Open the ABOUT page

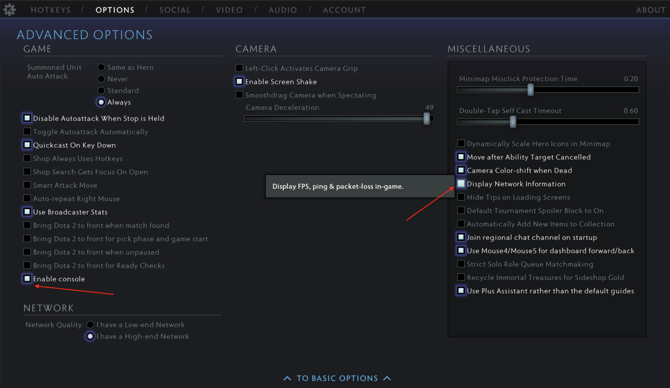650,10
